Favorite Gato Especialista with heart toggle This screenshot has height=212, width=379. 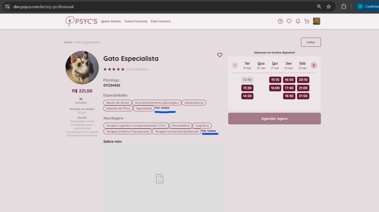(220, 55)
